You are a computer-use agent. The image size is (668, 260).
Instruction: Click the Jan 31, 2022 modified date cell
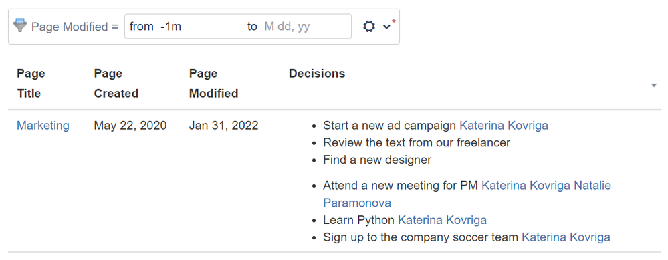[x=223, y=126]
